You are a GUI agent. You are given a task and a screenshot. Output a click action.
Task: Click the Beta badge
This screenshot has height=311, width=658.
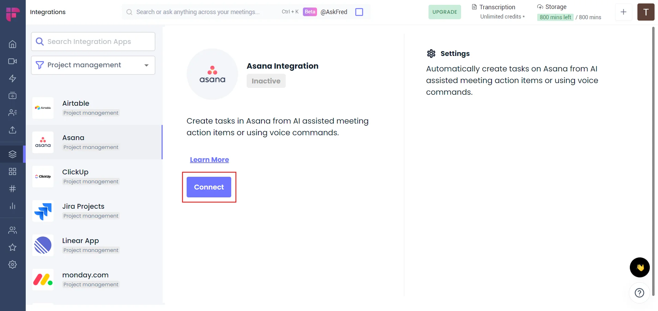[310, 12]
